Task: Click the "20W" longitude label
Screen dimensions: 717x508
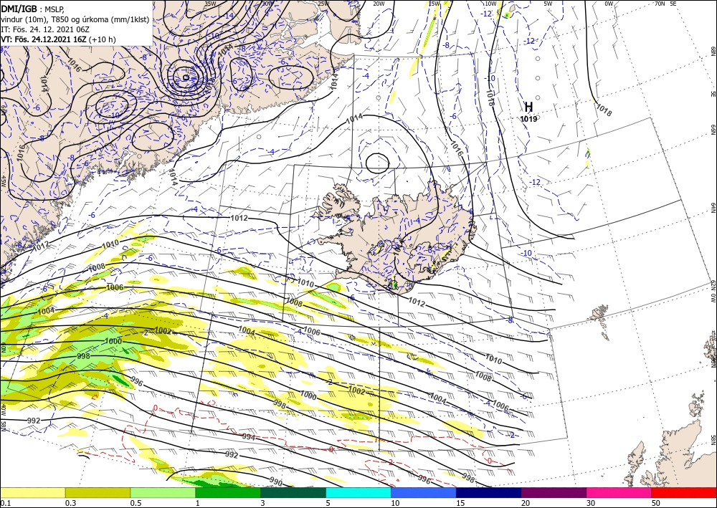Action: 379,4
